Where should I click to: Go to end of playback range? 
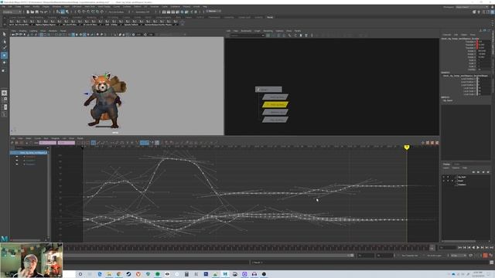pos(491,248)
